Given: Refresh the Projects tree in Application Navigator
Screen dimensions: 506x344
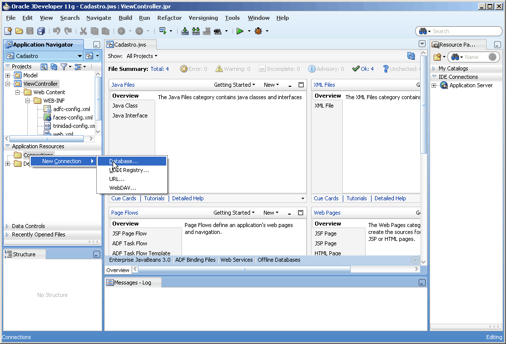Looking at the screenshot, I should pyautogui.click(x=54, y=66).
